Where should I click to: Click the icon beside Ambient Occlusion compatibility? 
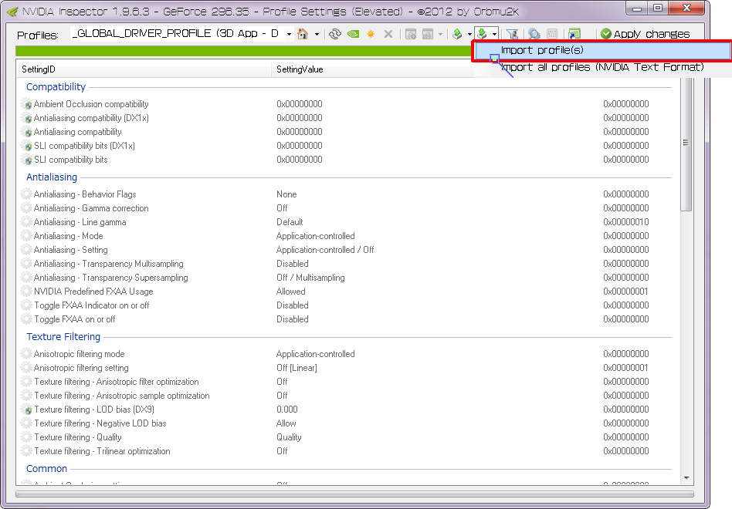point(27,104)
